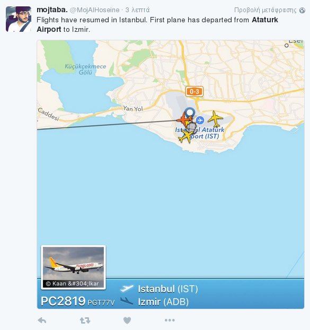Click the @MojAlHoseine handle
Image resolution: width=310 pixels, height=330 pixels.
tap(94, 10)
